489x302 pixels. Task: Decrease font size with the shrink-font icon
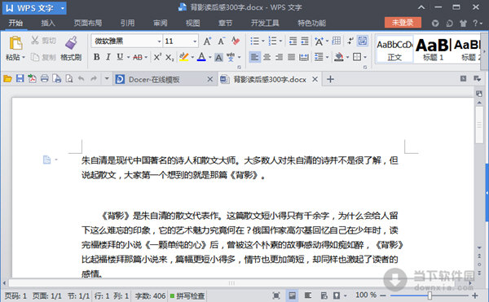click(x=221, y=41)
